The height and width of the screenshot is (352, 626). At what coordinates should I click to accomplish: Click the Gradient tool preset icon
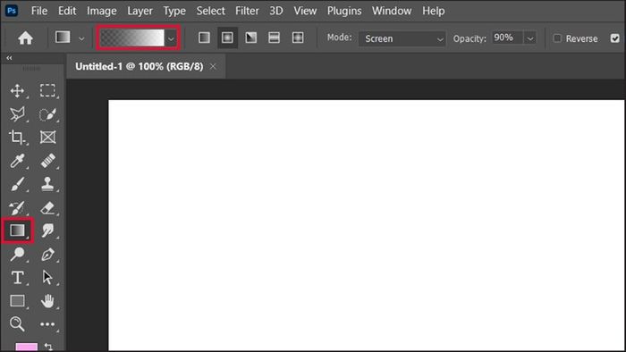click(x=63, y=38)
